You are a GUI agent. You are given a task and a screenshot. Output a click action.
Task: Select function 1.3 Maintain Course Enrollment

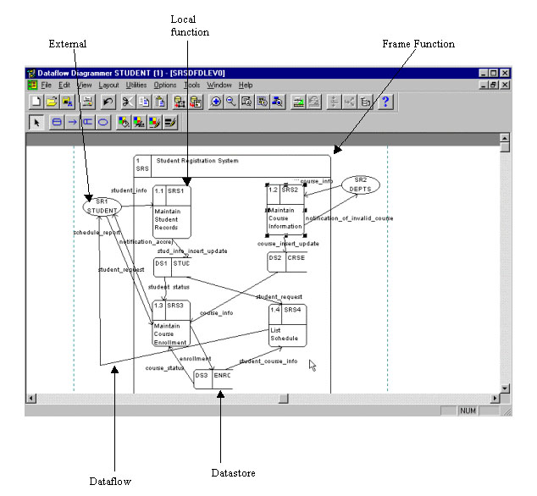click(171, 323)
